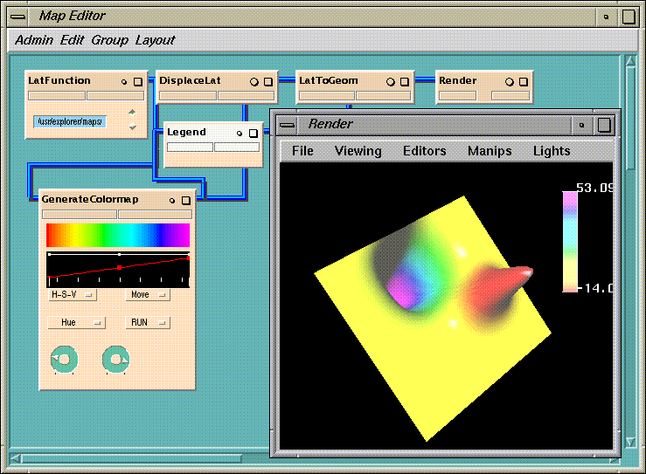Open the Editors menu in Render window
Viewport: 646px width, 474px height.
pyautogui.click(x=424, y=151)
